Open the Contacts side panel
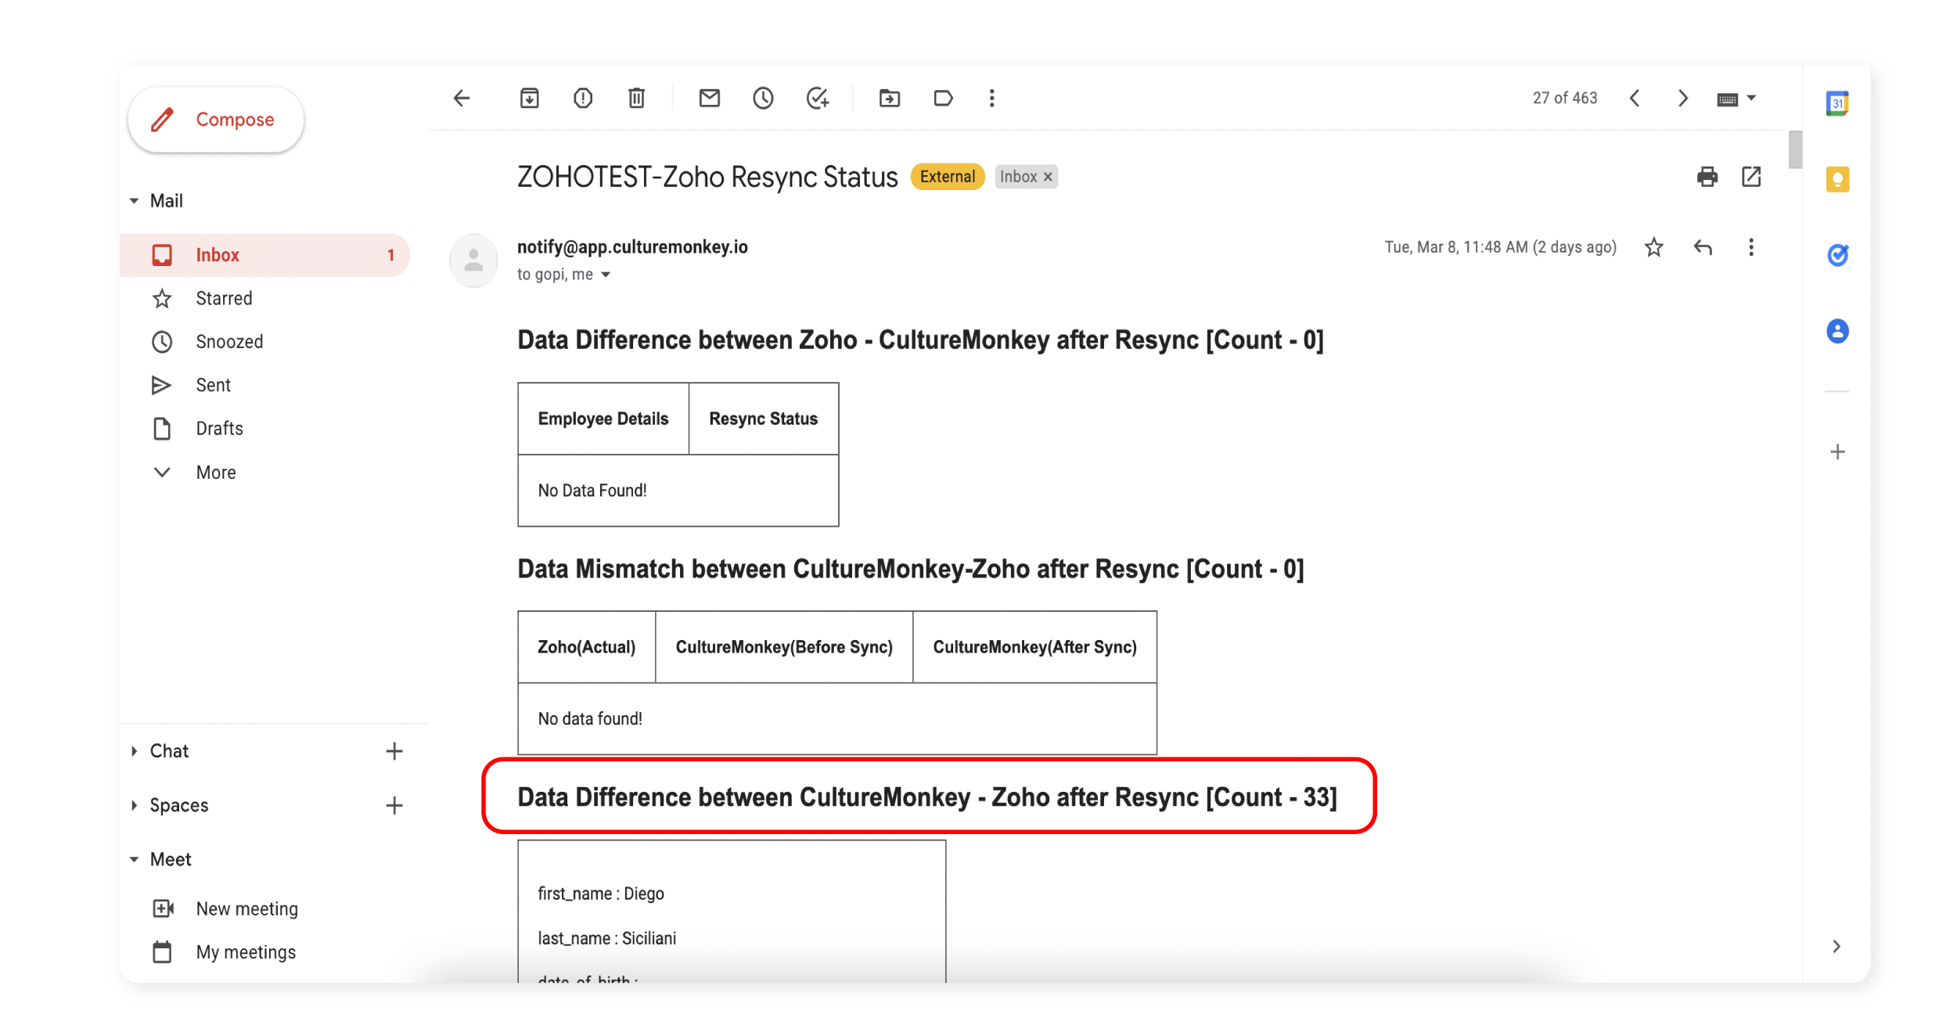 pos(1837,331)
